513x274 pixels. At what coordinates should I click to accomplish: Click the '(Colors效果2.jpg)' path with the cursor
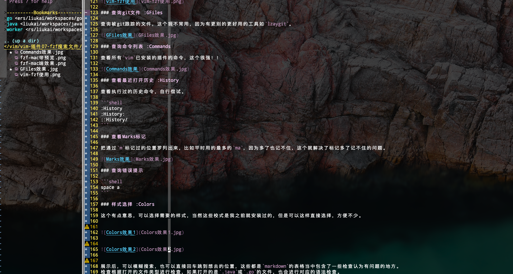coord(161,249)
